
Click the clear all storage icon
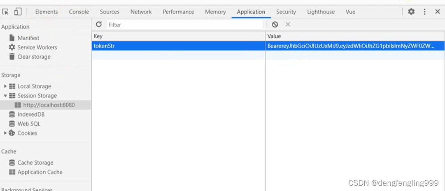[275, 25]
